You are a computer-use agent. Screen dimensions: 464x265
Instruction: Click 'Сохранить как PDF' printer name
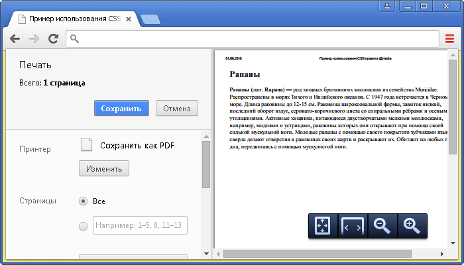coord(137,146)
